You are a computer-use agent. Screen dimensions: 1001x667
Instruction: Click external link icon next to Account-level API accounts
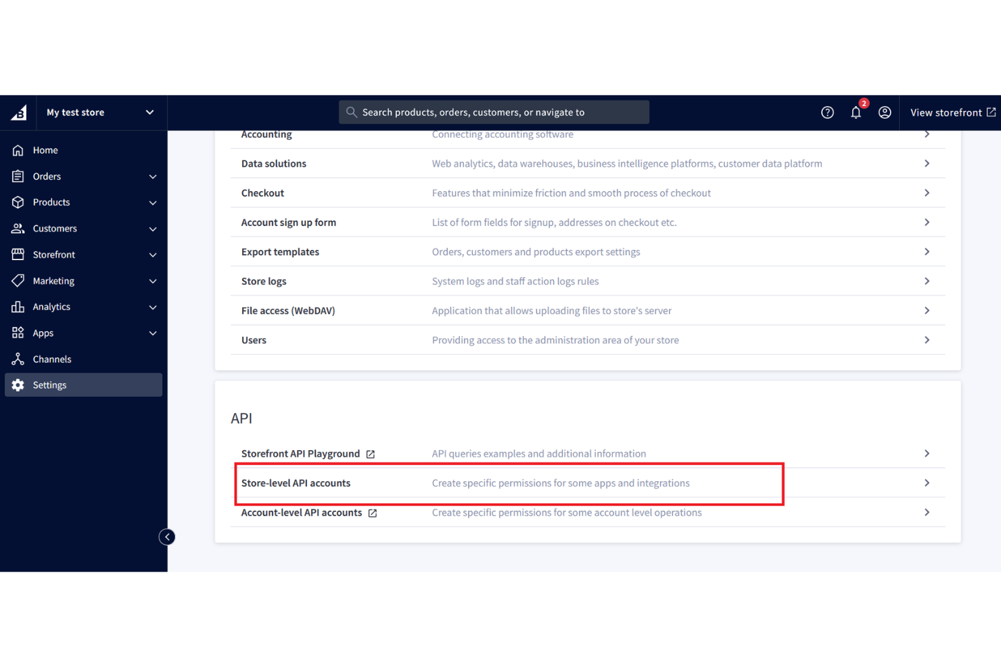click(x=373, y=513)
